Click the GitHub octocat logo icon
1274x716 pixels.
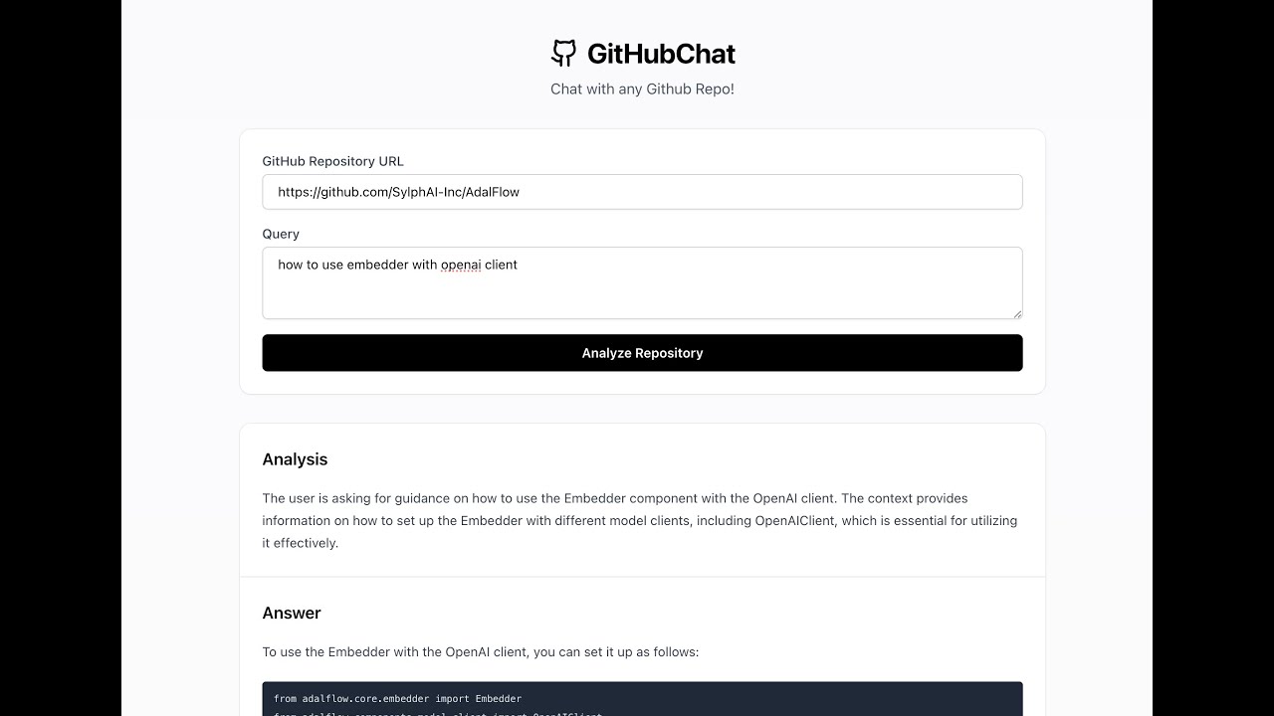point(563,53)
